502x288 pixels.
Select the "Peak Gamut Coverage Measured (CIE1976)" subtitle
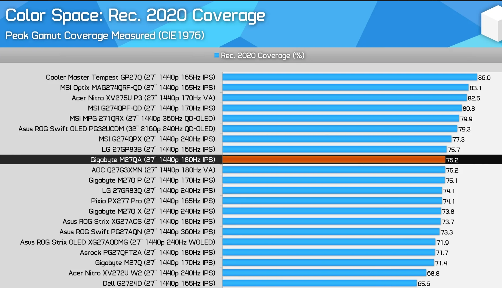105,35
